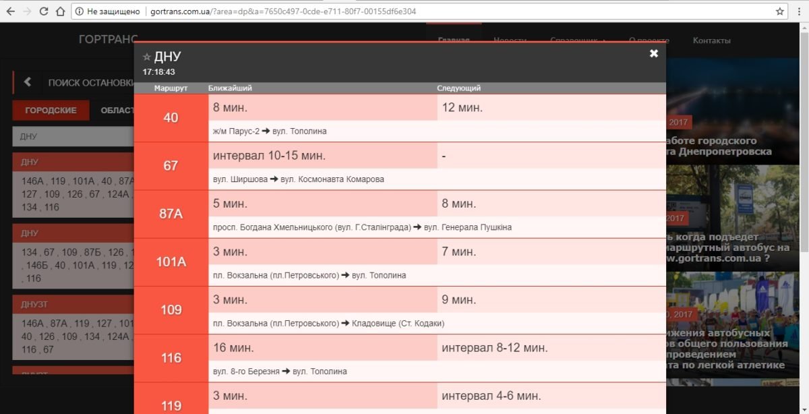Click the back chevron beside ПОИСК ОСТАНОВКИ
Screen dimensions: 809x414
(28, 82)
